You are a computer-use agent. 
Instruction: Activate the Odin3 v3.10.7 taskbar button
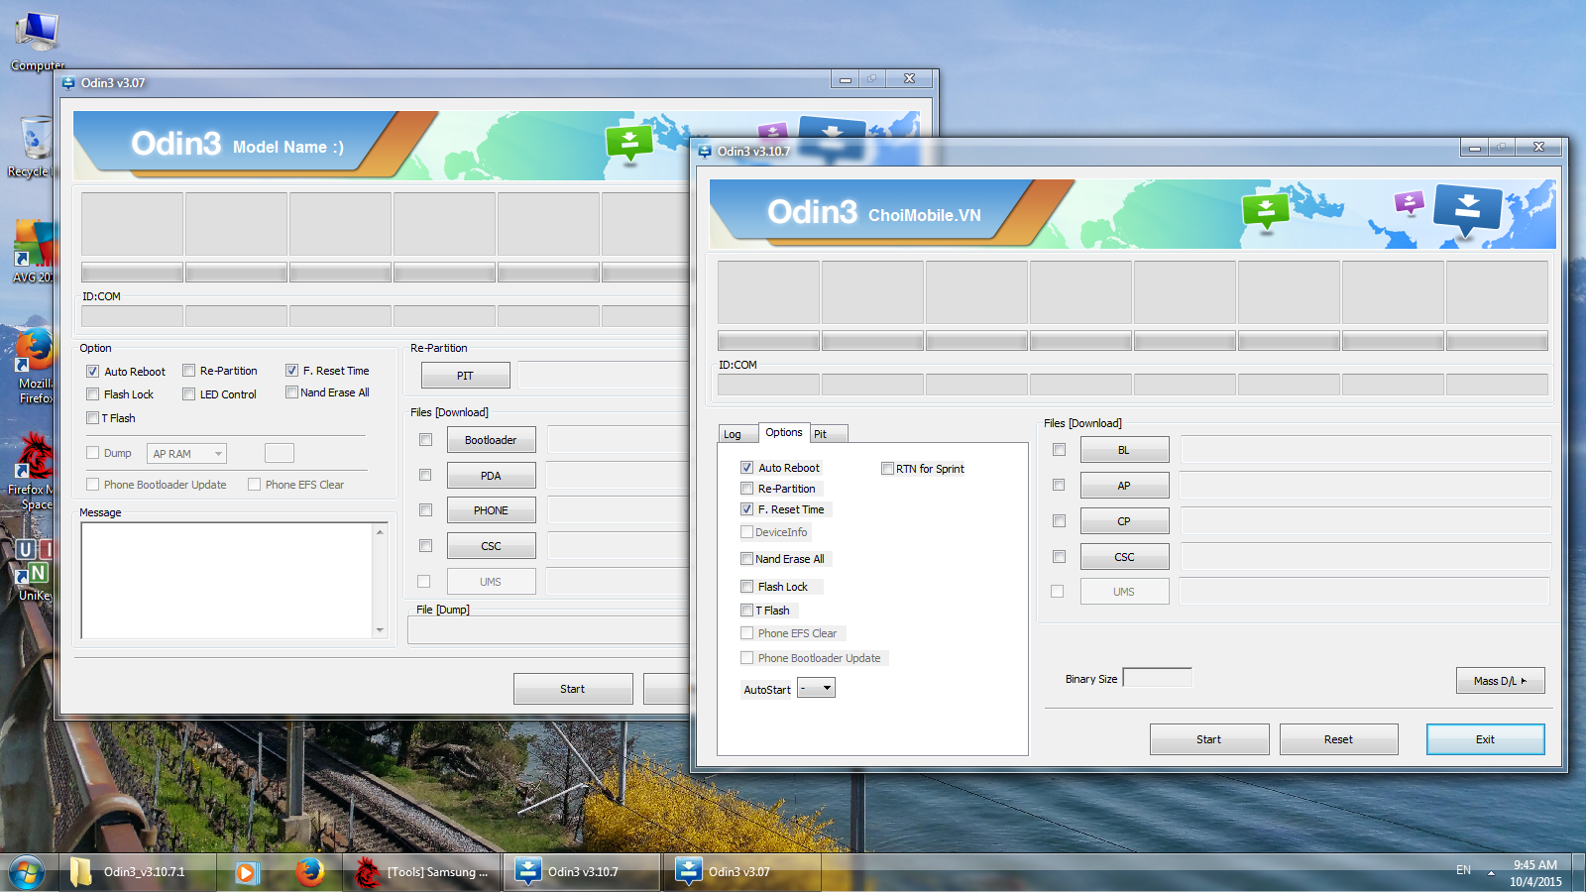(x=583, y=872)
